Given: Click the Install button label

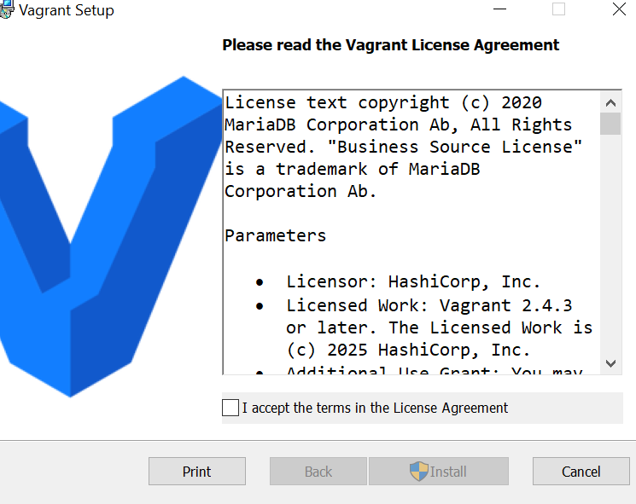Looking at the screenshot, I should pos(448,472).
